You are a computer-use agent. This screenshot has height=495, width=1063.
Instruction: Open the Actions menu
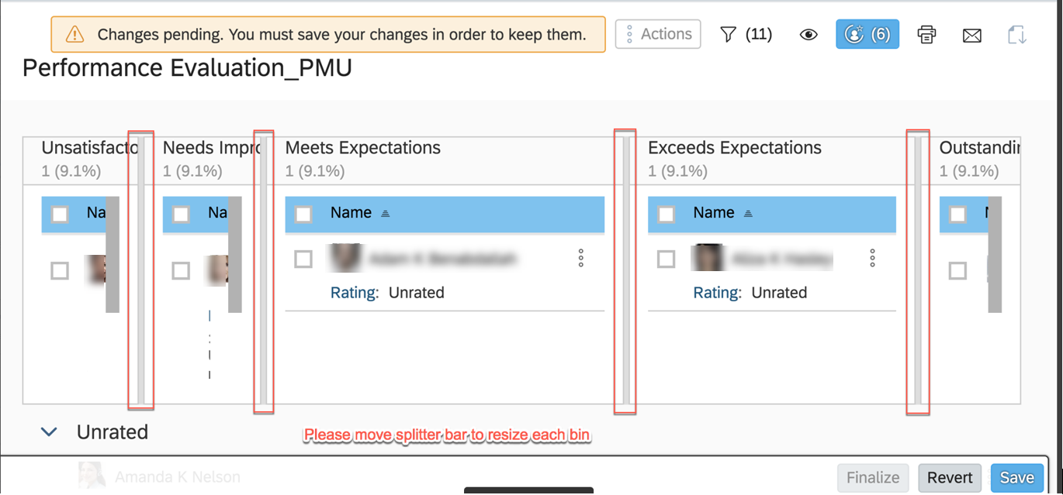coord(658,34)
